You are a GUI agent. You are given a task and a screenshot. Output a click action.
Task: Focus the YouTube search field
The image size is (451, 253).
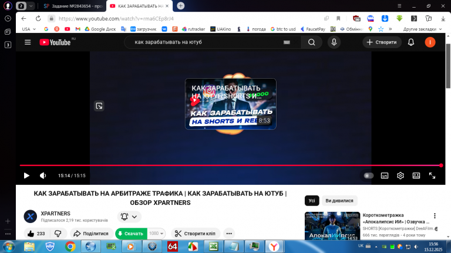click(207, 42)
